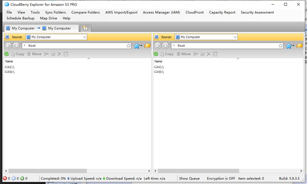The image size is (307, 184).
Task: Click the left pane rename icon
Action: (x=47, y=54)
